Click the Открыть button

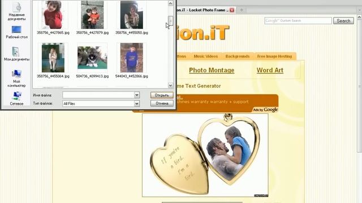click(162, 95)
